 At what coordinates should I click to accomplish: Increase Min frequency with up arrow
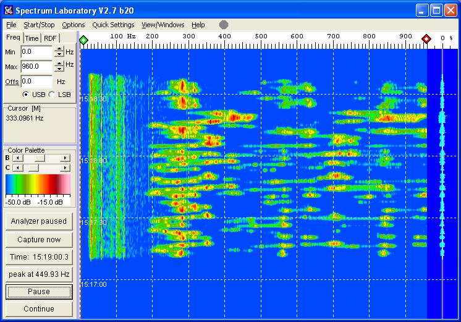[x=59, y=49]
